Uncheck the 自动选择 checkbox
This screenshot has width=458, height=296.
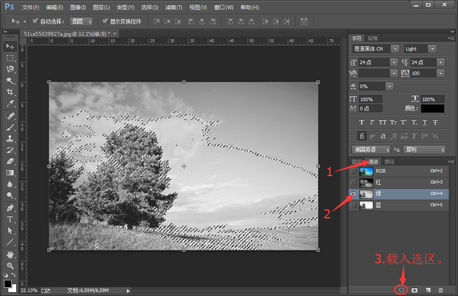(x=35, y=21)
